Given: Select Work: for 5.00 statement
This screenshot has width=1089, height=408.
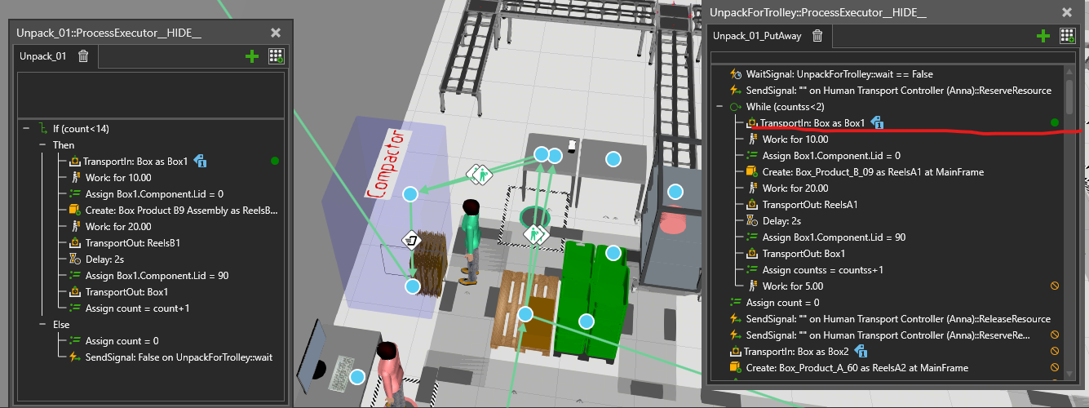Looking at the screenshot, I should pos(793,286).
